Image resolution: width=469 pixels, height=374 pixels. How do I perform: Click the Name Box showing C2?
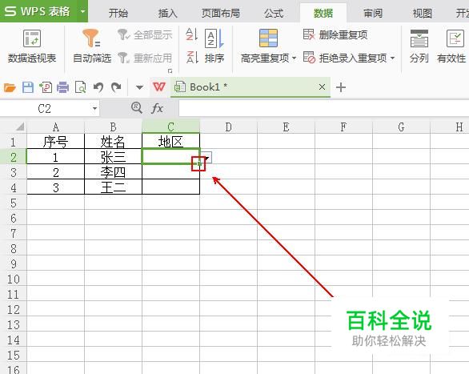pos(44,108)
